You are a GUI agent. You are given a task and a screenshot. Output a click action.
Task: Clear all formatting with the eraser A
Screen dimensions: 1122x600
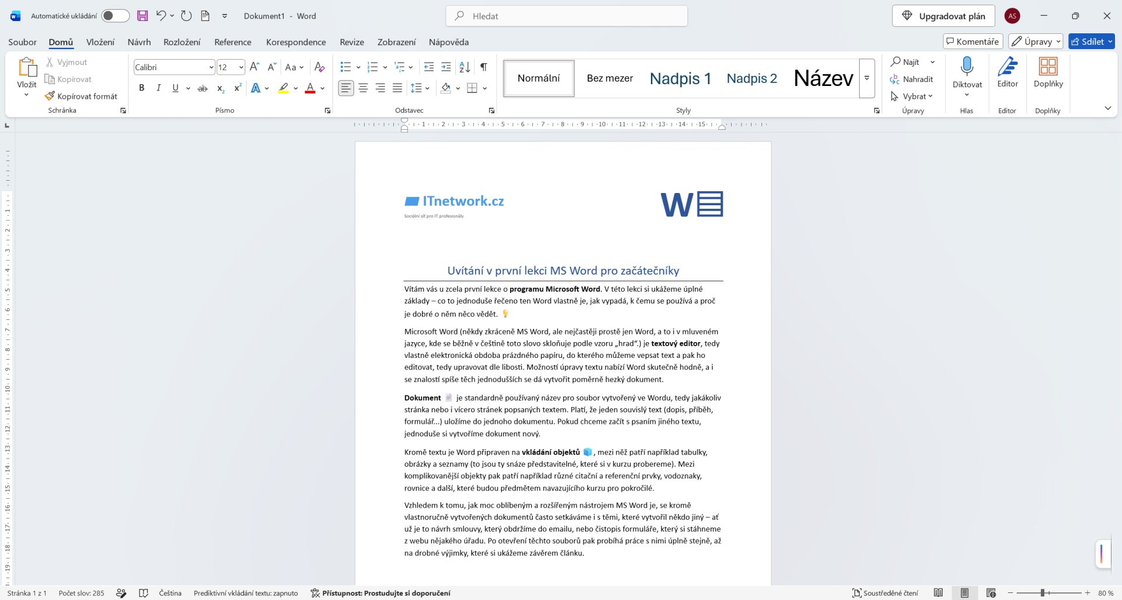click(x=319, y=67)
